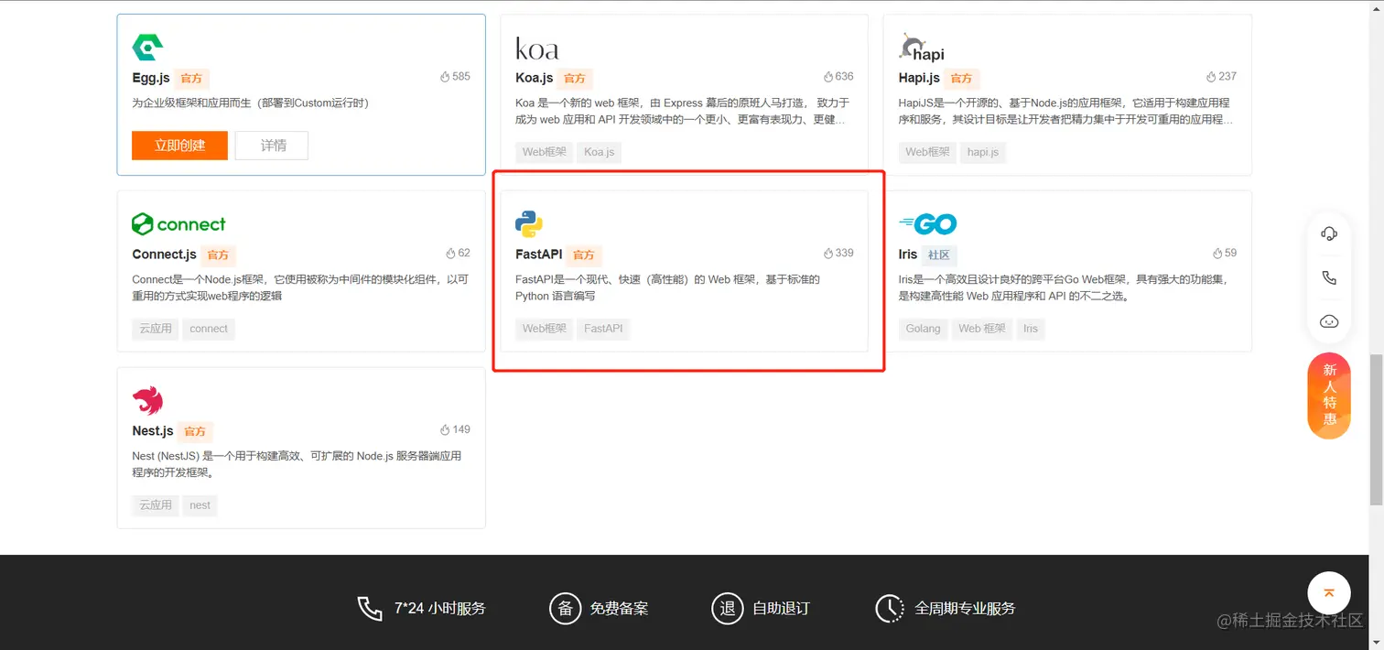Click the 自助退订 text
The image size is (1384, 650).
781,608
